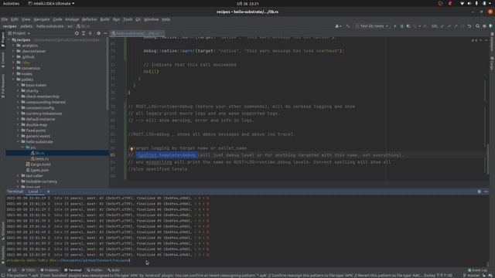The height and width of the screenshot is (278, 495).
Task: Open the Build menu
Action: click(x=105, y=19)
